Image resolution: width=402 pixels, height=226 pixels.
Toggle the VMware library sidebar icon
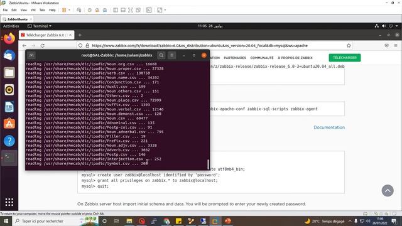click(116, 10)
